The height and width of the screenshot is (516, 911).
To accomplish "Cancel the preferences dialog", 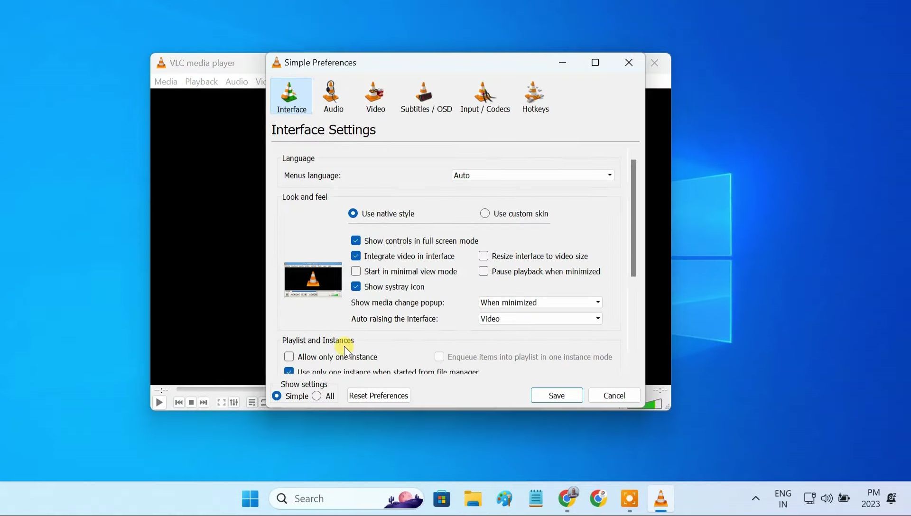I will coord(614,396).
